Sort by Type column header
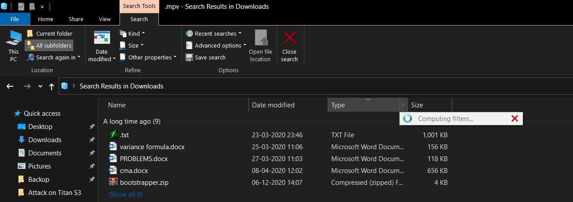This screenshot has width=573, height=202. pyautogui.click(x=363, y=105)
